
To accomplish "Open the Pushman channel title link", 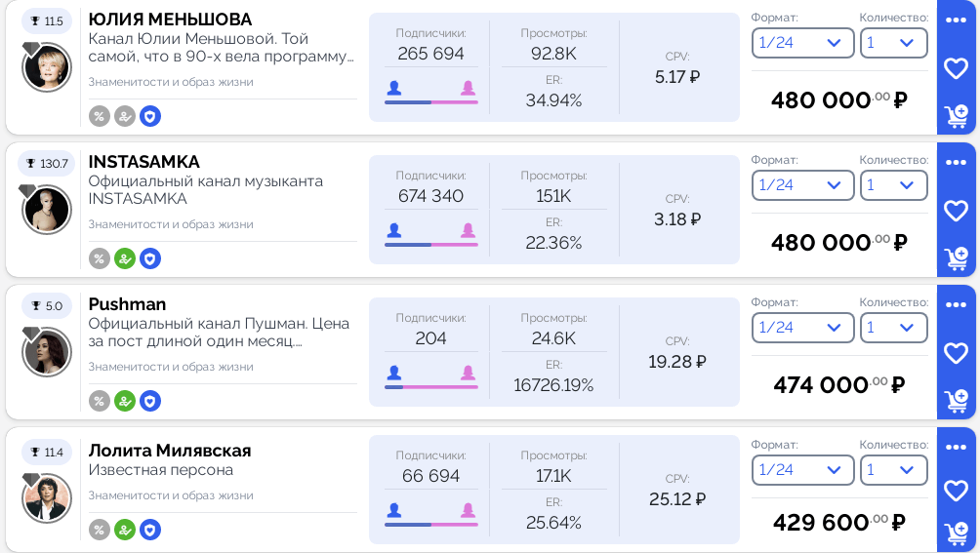I will click(127, 304).
